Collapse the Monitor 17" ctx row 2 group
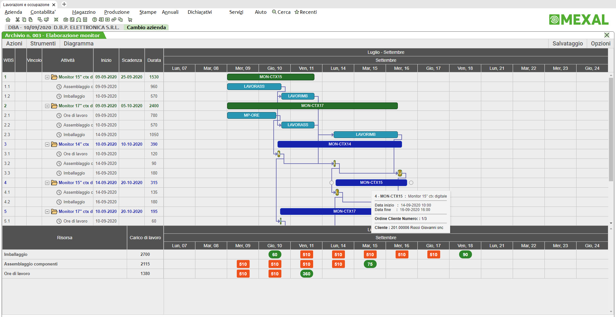Viewport: 616px width, 317px height. point(47,106)
